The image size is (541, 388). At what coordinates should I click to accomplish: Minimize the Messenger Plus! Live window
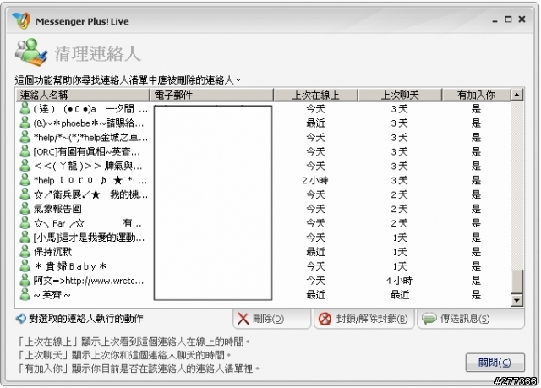tap(495, 20)
